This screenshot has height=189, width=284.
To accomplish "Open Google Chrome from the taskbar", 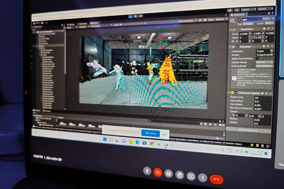I will (x=152, y=144).
